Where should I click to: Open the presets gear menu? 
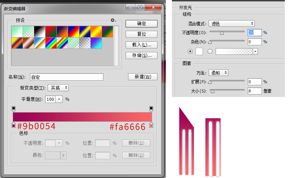pyautogui.click(x=113, y=20)
